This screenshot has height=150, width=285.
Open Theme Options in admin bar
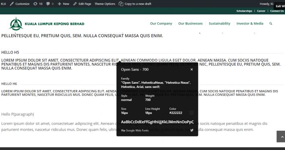(x=105, y=4)
